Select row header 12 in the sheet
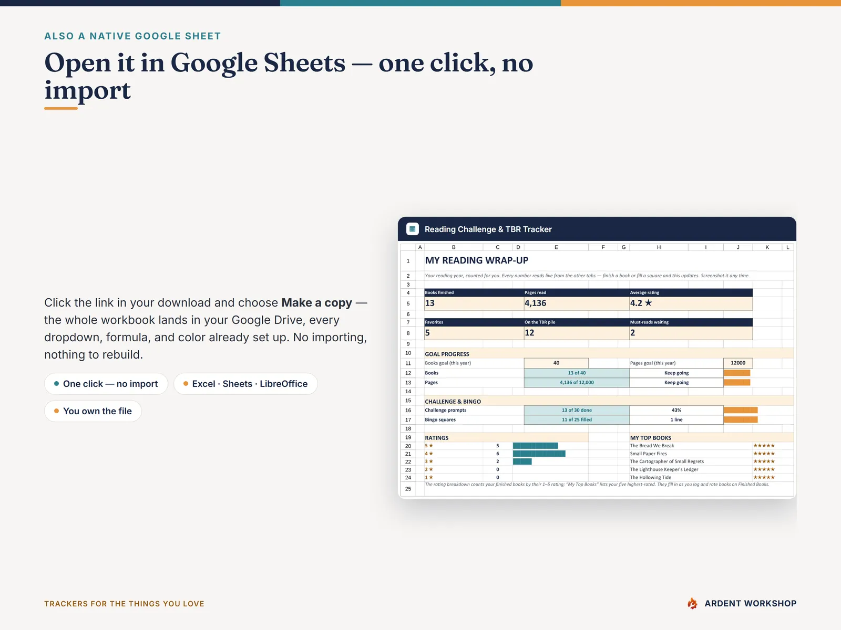This screenshot has width=841, height=630. point(408,373)
